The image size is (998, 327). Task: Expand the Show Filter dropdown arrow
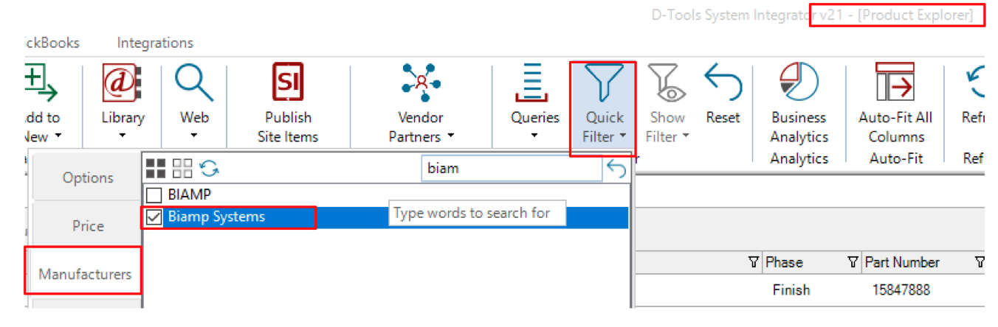[x=684, y=137]
